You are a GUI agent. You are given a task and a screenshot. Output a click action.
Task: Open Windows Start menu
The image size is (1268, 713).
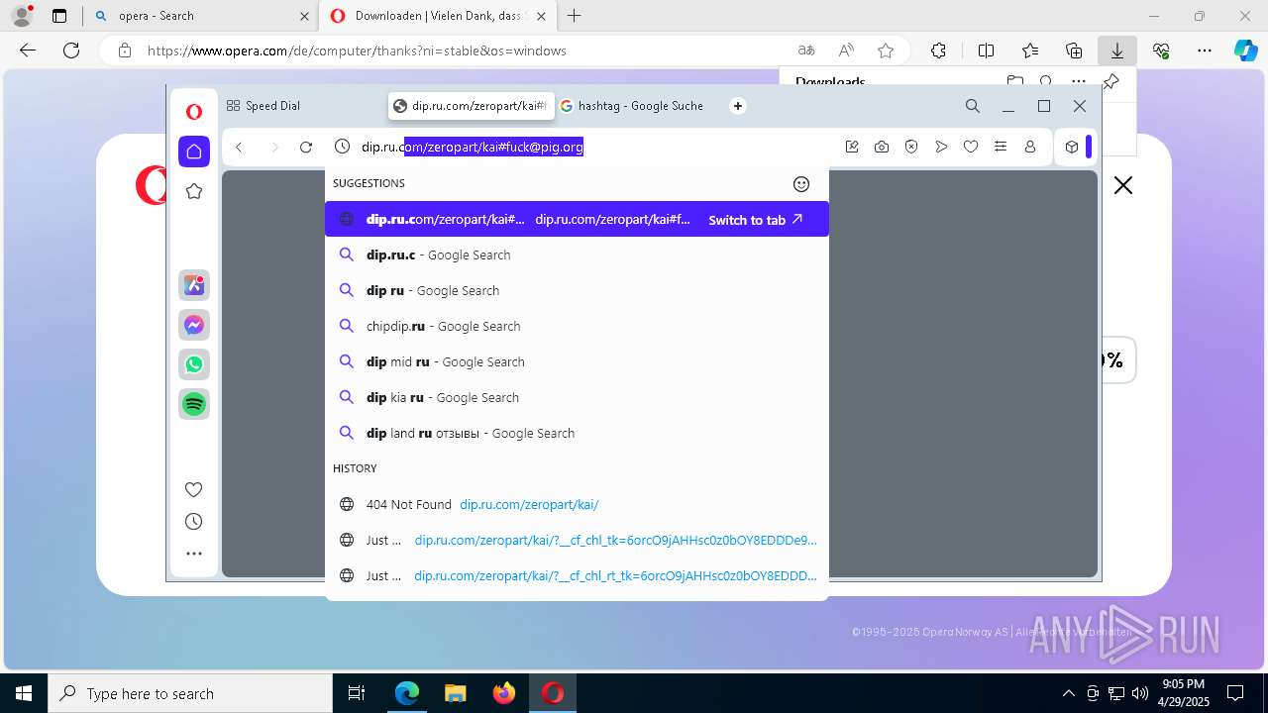click(24, 693)
